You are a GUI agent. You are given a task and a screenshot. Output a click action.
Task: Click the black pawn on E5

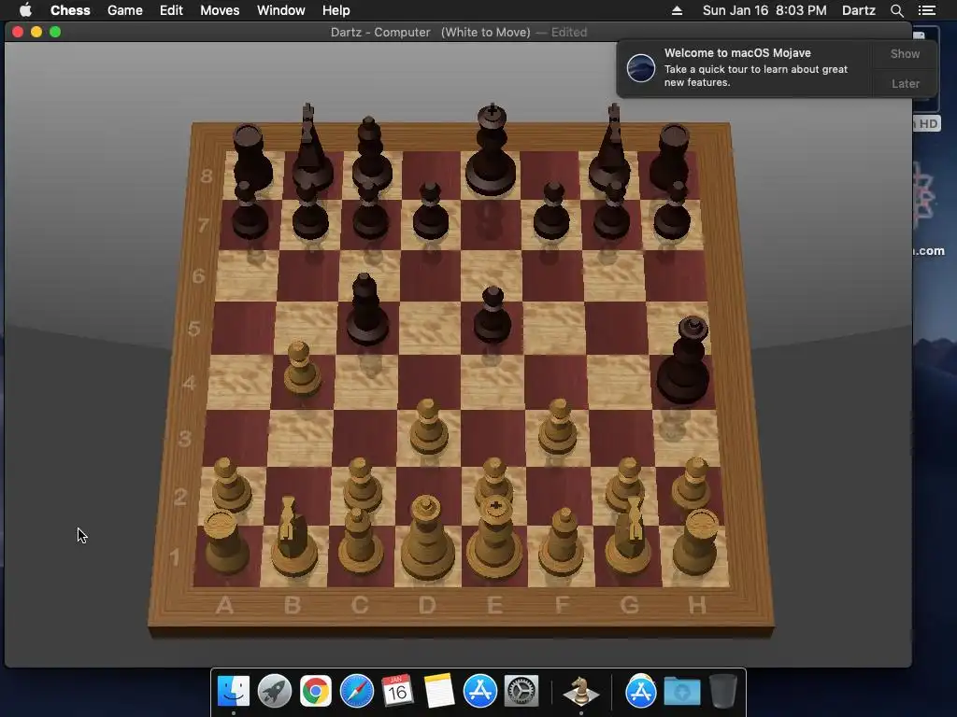(x=493, y=316)
